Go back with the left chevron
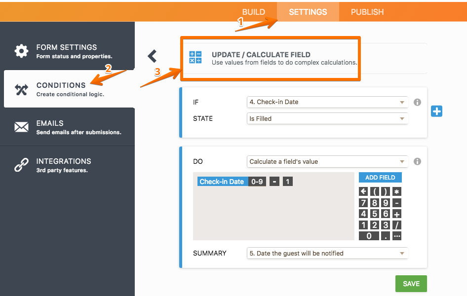 pyautogui.click(x=152, y=56)
